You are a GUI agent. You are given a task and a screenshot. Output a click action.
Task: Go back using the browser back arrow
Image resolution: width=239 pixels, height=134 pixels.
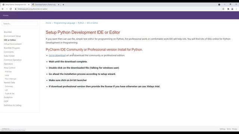coord(3,9)
